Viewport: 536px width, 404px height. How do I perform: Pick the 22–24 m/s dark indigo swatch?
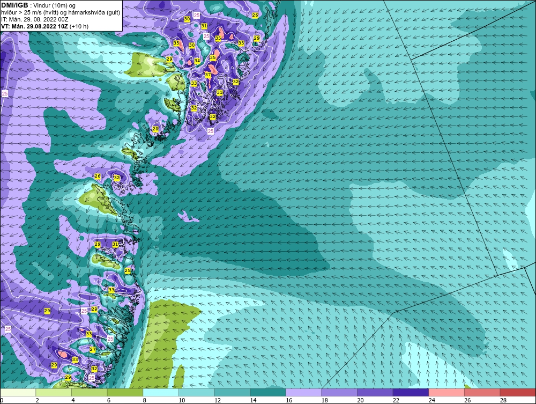[x=411, y=392]
